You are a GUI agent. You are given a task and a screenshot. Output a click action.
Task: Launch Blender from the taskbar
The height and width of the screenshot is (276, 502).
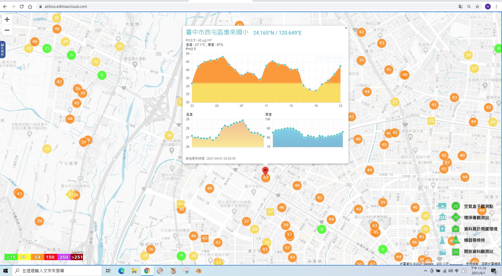198,271
